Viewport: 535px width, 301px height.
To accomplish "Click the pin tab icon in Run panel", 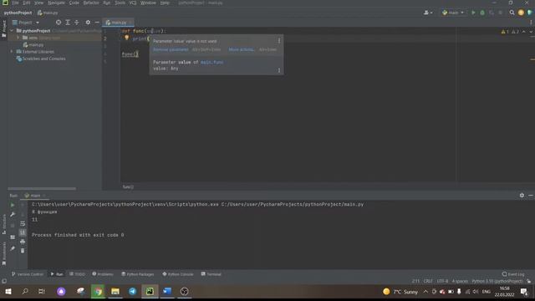I will pyautogui.click(x=13, y=248).
